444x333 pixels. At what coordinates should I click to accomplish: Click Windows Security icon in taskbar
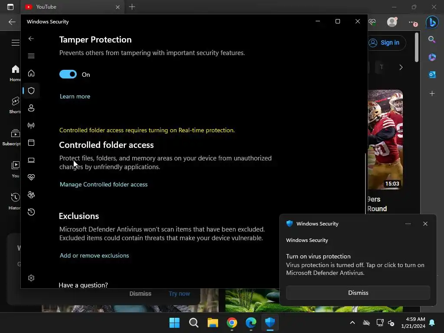(x=270, y=323)
